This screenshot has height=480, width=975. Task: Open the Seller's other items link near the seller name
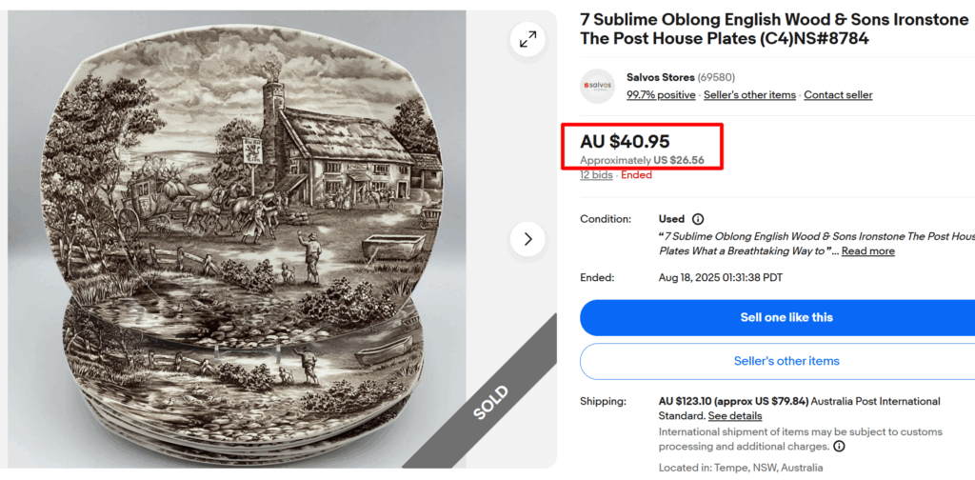748,95
